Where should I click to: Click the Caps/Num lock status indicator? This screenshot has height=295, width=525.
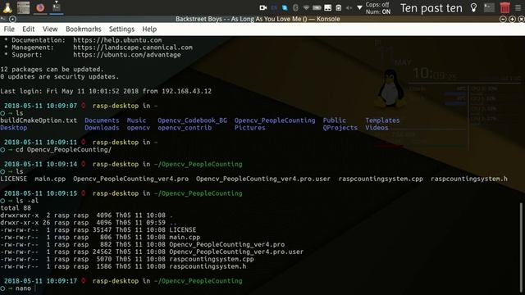[378, 8]
